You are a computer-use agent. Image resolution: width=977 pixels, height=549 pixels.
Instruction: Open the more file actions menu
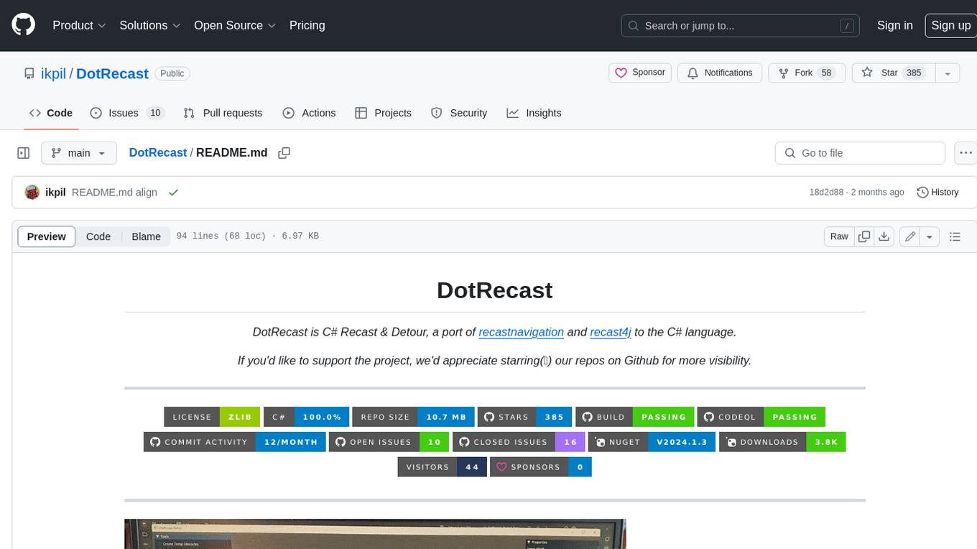[966, 153]
